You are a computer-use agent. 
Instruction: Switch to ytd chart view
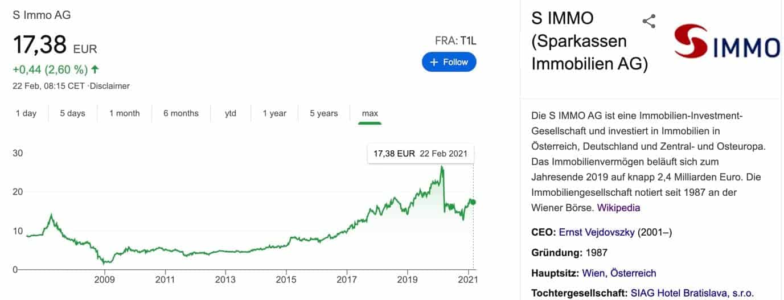pyautogui.click(x=231, y=113)
